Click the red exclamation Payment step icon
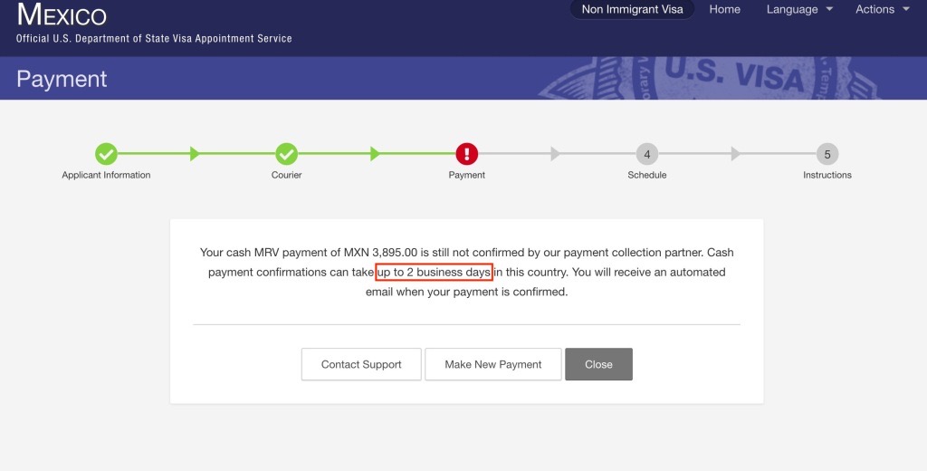 click(466, 154)
